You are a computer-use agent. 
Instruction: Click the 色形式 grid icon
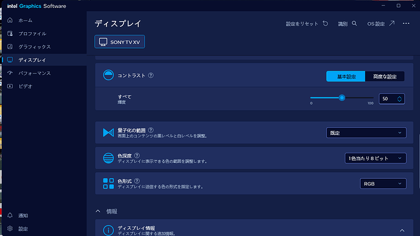tap(108, 183)
